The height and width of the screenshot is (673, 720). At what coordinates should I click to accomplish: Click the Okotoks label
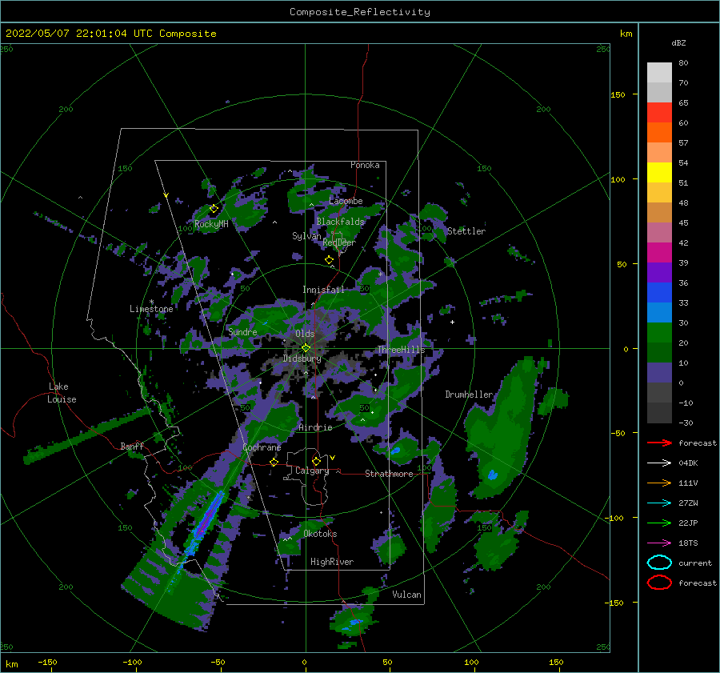pos(320,534)
